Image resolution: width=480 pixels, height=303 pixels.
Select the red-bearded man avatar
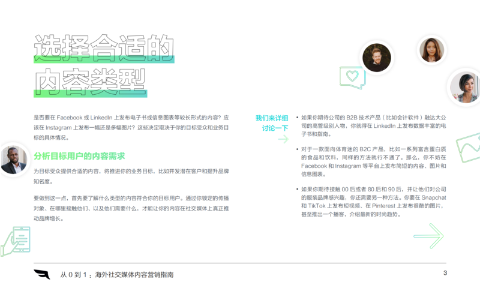[x=377, y=58]
